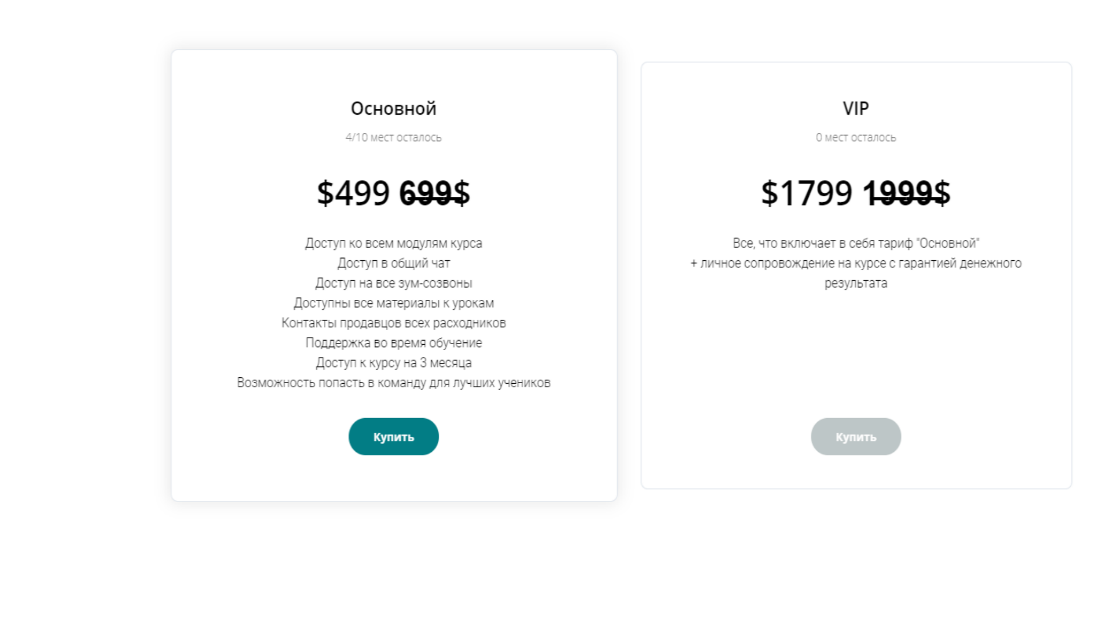The image size is (1118, 626).
Task: Click the $1799 VIP price
Action: point(806,193)
